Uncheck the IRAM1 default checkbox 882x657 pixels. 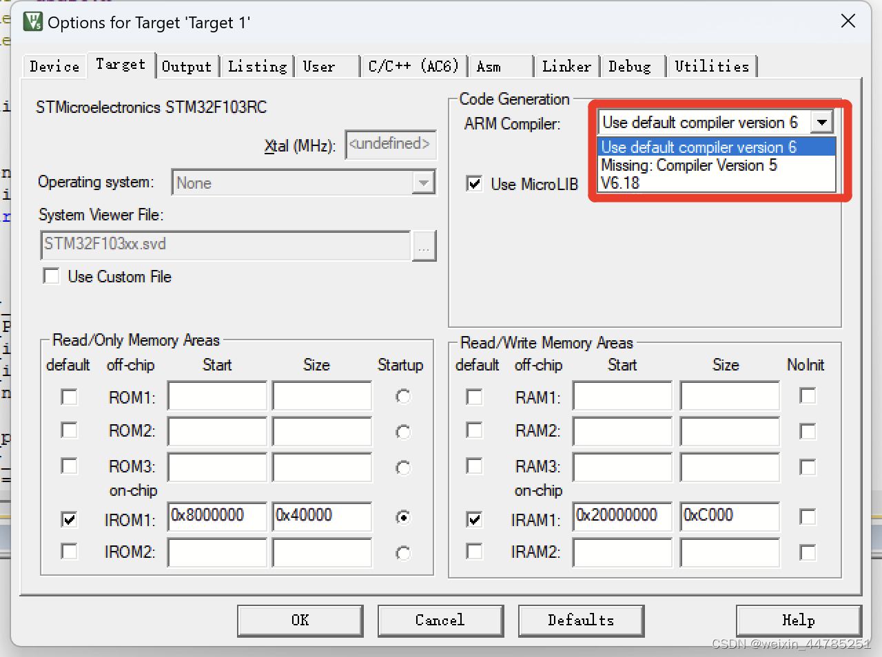click(x=474, y=519)
